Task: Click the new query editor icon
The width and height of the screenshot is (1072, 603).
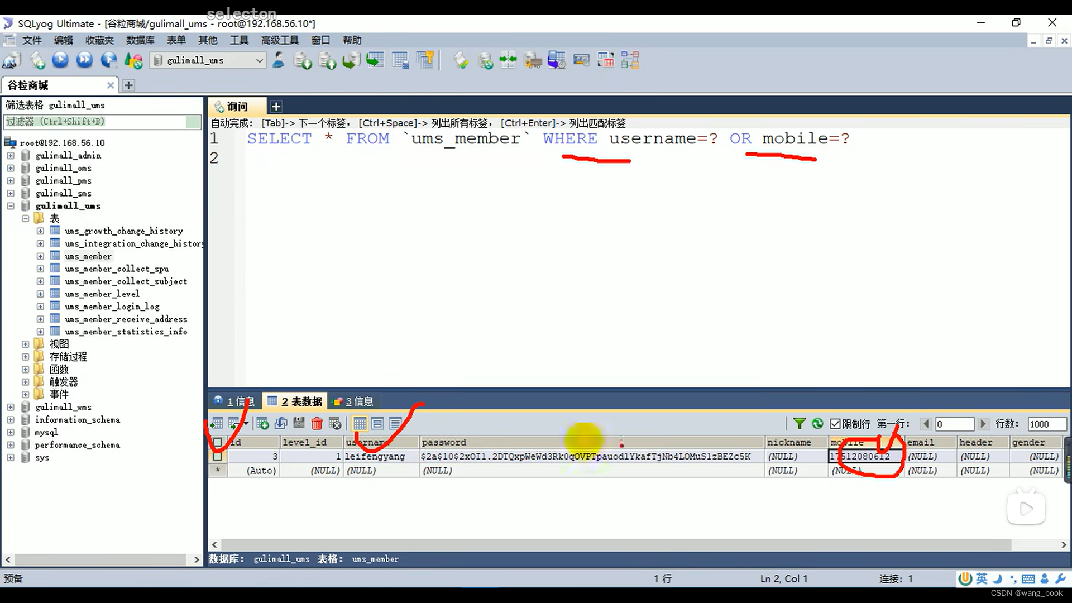Action: point(37,60)
